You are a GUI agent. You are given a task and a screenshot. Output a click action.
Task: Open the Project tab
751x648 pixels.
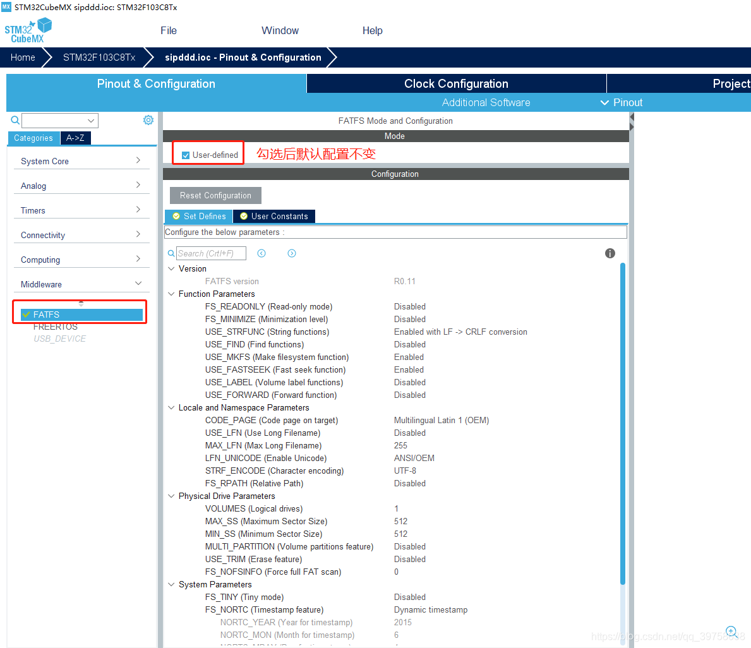tap(731, 83)
